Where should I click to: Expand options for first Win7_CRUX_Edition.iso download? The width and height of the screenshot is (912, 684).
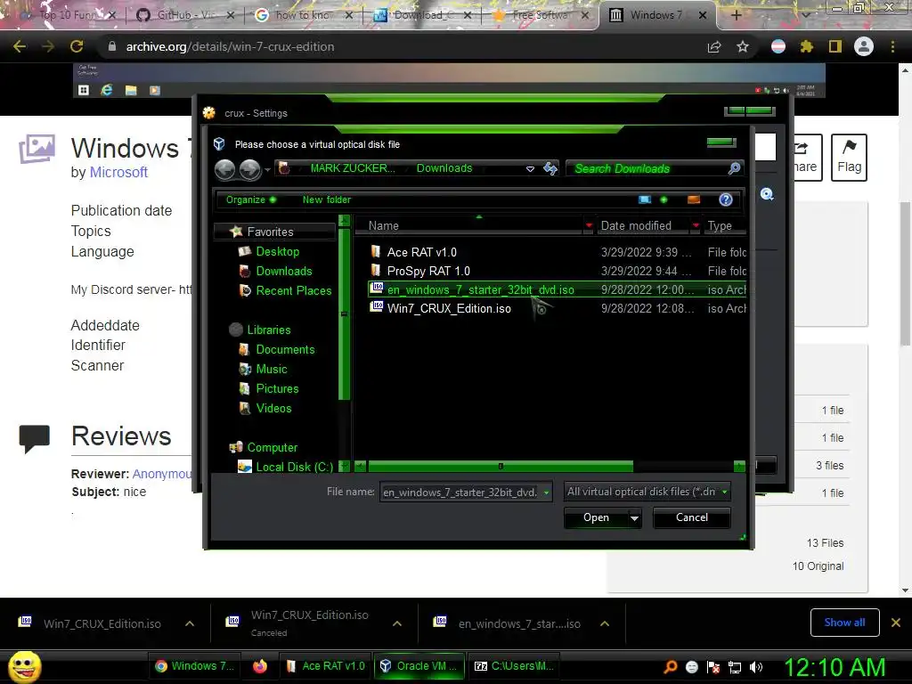click(190, 623)
